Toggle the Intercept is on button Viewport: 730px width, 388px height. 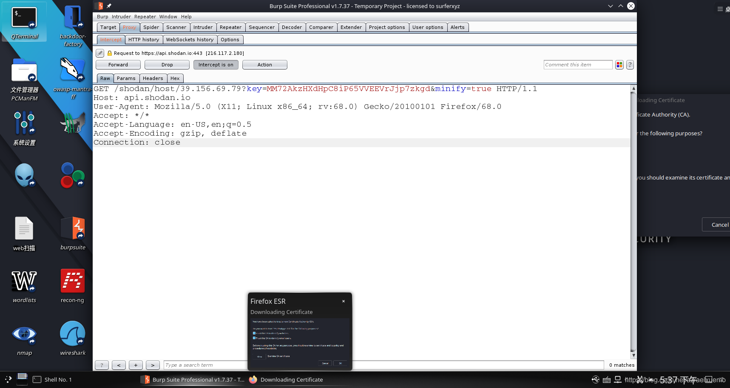pos(216,65)
